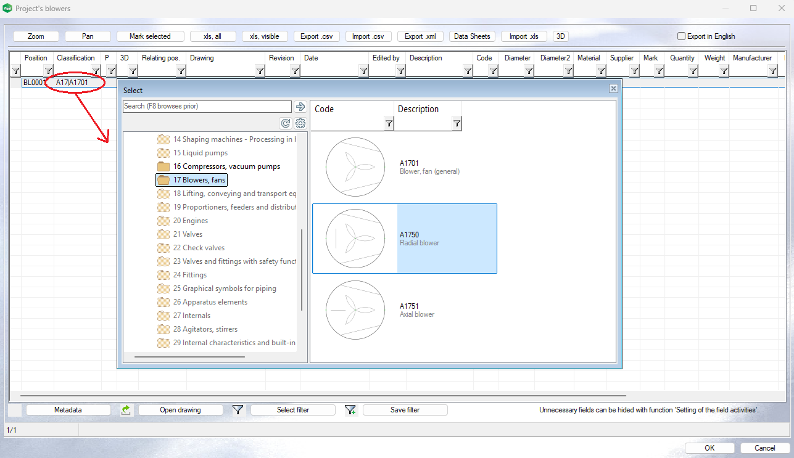Click the green arrow icon beside Metadata
This screenshot has width=794, height=458.
tap(126, 410)
